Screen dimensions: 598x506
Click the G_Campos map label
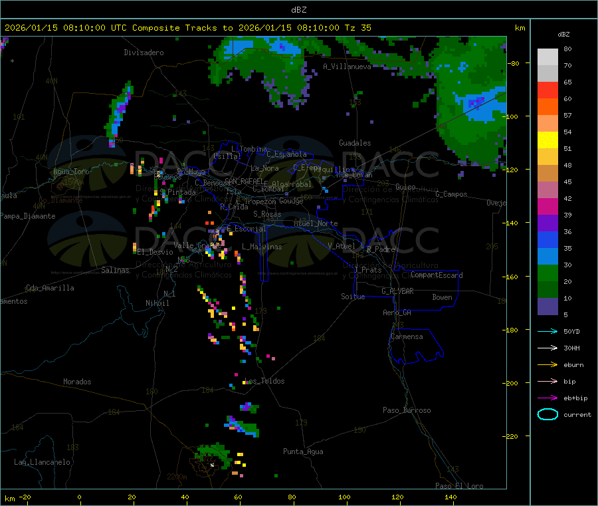pyautogui.click(x=451, y=194)
